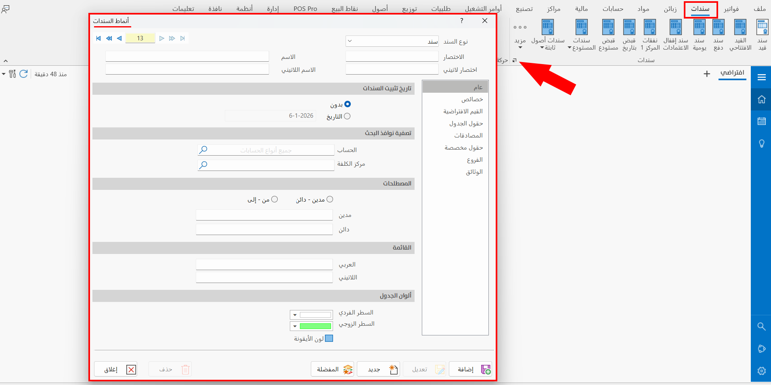Go to next record arrow
The image size is (771, 385).
(x=161, y=38)
